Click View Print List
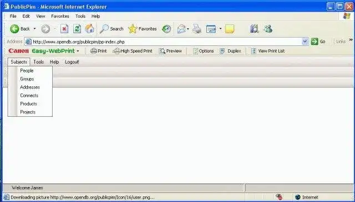 coord(268,51)
